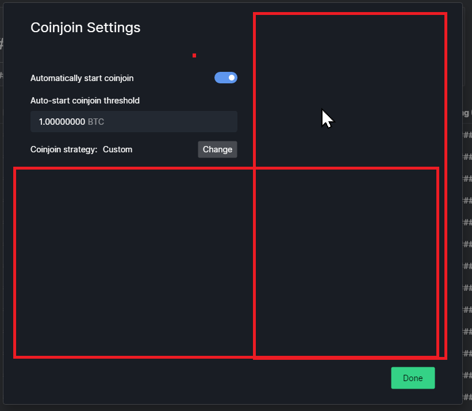The image size is (472, 411).
Task: Click the Custom strategy label
Action: click(x=117, y=149)
